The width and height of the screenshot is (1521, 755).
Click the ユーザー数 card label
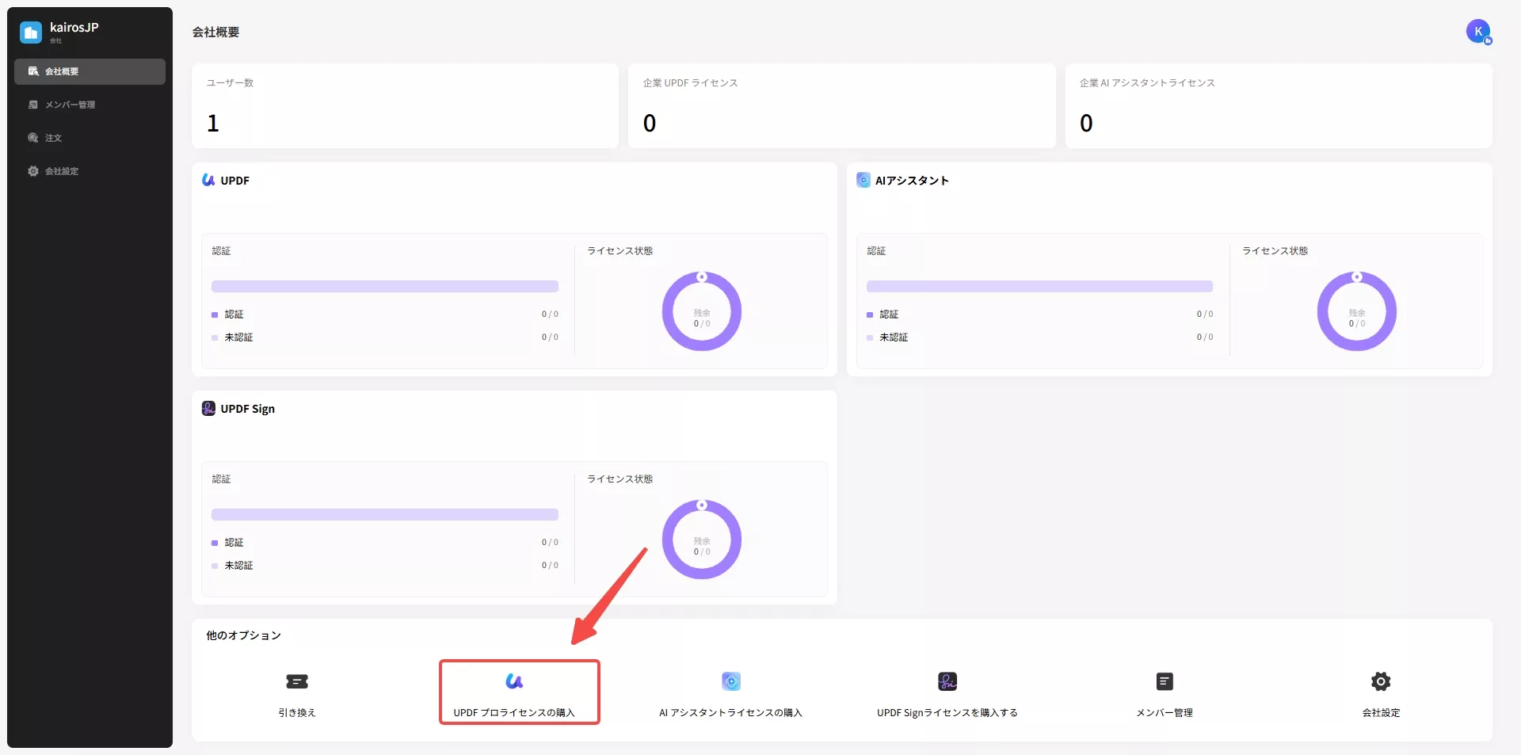coord(230,83)
